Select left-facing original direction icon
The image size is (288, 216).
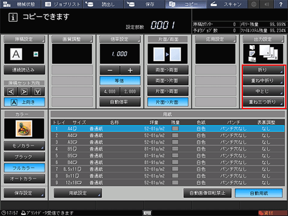pos(11,91)
